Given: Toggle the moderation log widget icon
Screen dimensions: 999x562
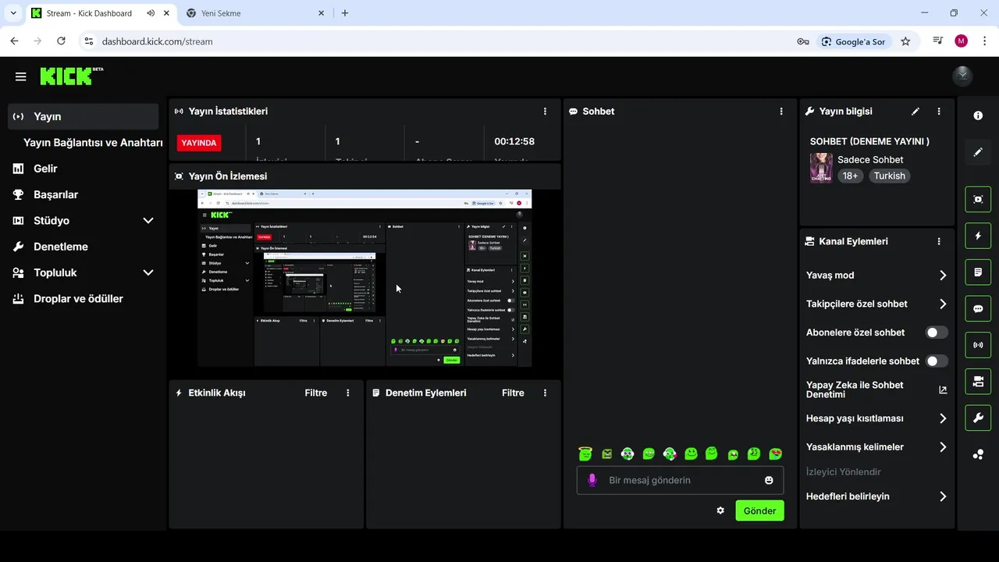Looking at the screenshot, I should pyautogui.click(x=978, y=272).
